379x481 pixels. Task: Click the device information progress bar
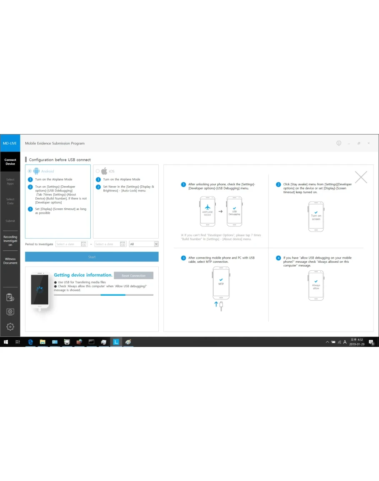click(103, 295)
